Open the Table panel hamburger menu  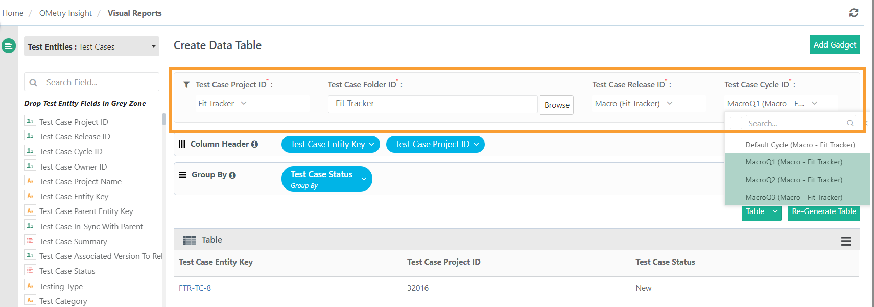[845, 241]
